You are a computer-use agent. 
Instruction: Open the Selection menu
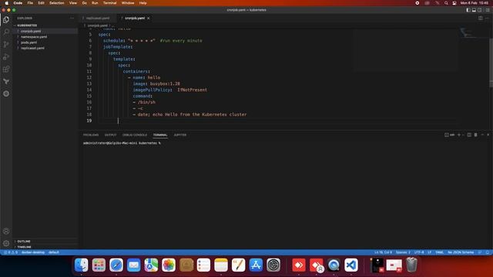click(57, 3)
